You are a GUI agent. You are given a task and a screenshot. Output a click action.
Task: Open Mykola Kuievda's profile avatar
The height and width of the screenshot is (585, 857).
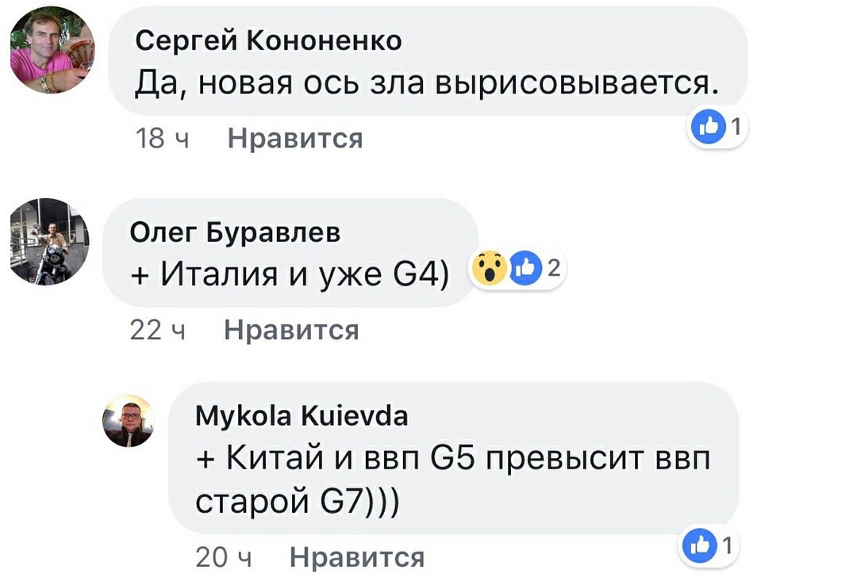point(129,420)
